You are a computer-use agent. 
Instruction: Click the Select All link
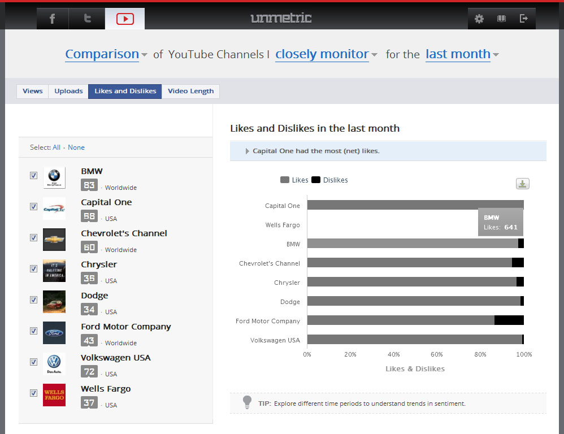click(57, 147)
